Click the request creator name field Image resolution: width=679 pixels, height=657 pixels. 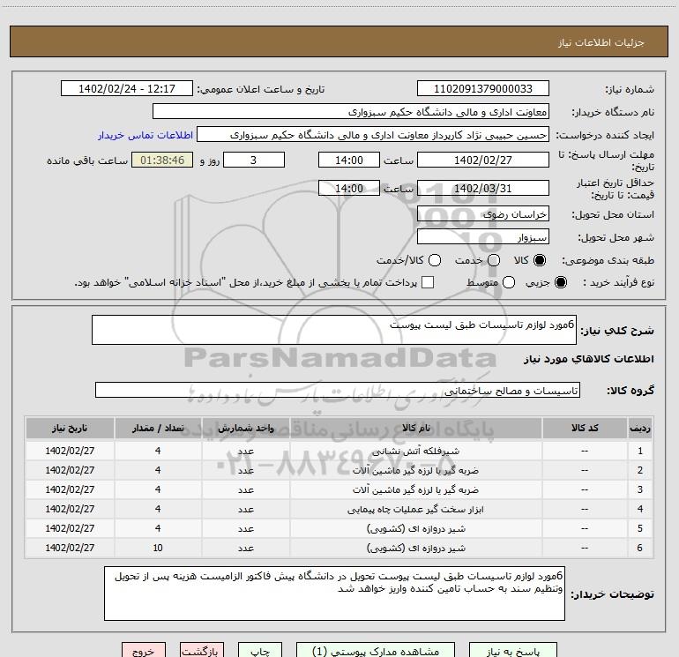coord(373,135)
